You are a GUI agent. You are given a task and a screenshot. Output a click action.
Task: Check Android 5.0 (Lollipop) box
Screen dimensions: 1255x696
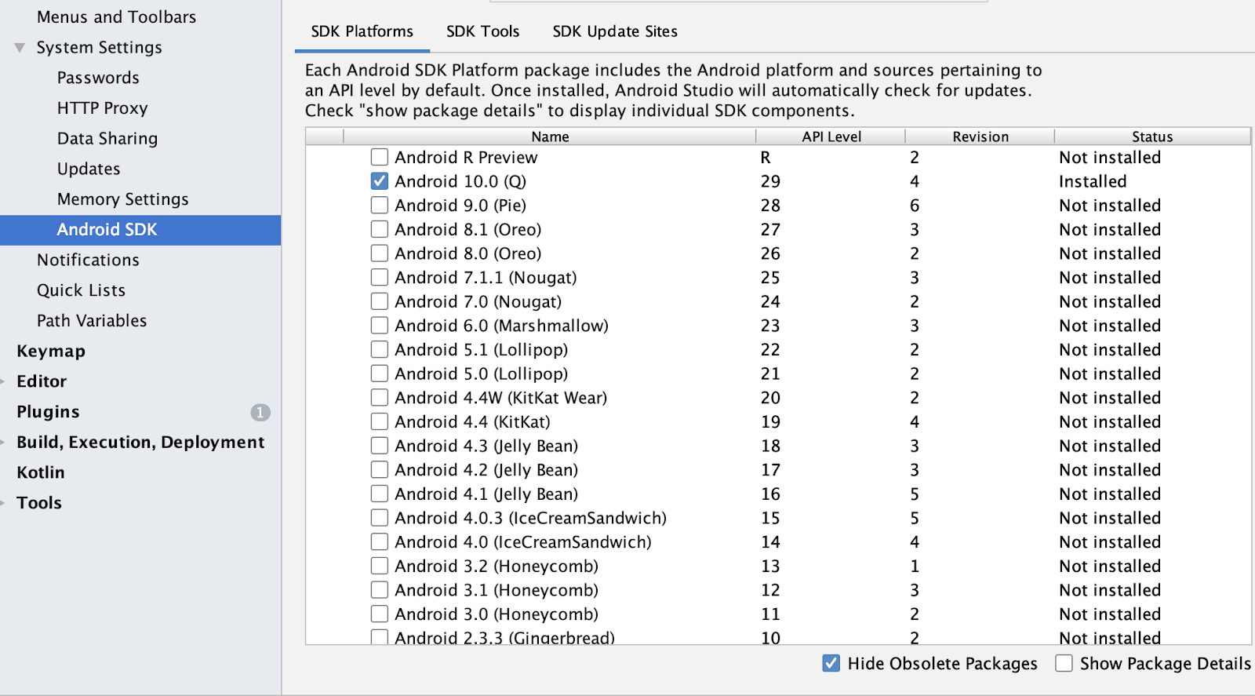pos(380,374)
